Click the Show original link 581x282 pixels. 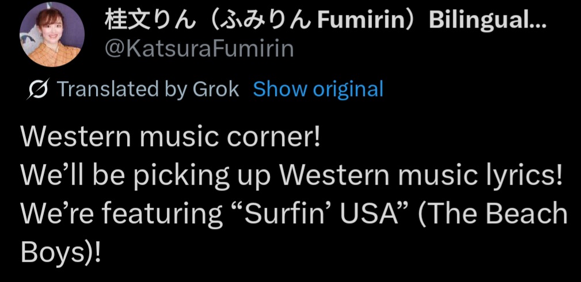click(318, 89)
